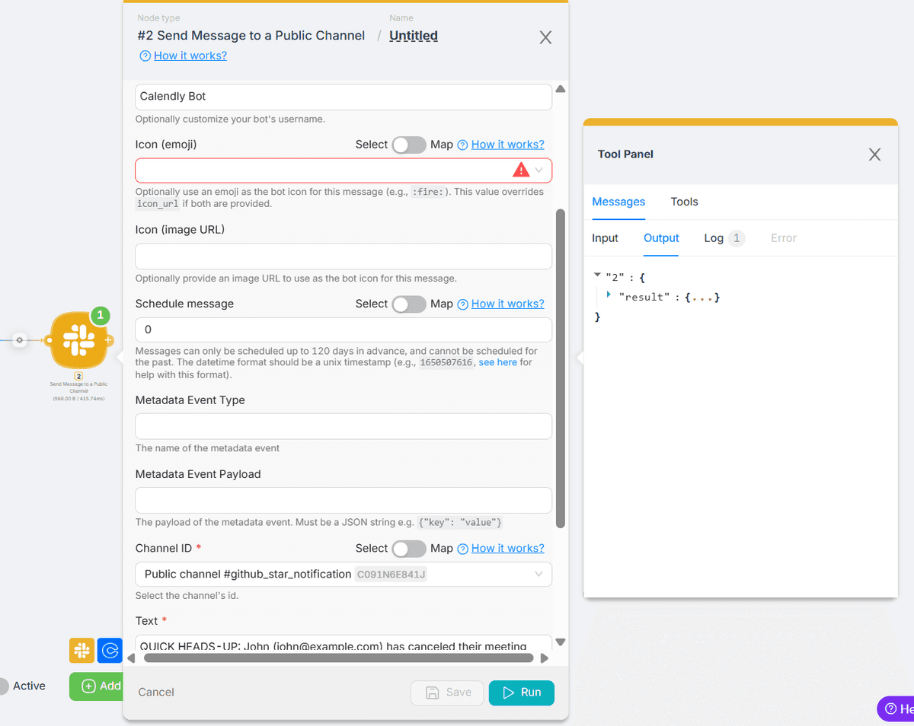The image size is (914, 726).
Task: Open the connection settings gear before the Slack node
Action: pos(20,340)
